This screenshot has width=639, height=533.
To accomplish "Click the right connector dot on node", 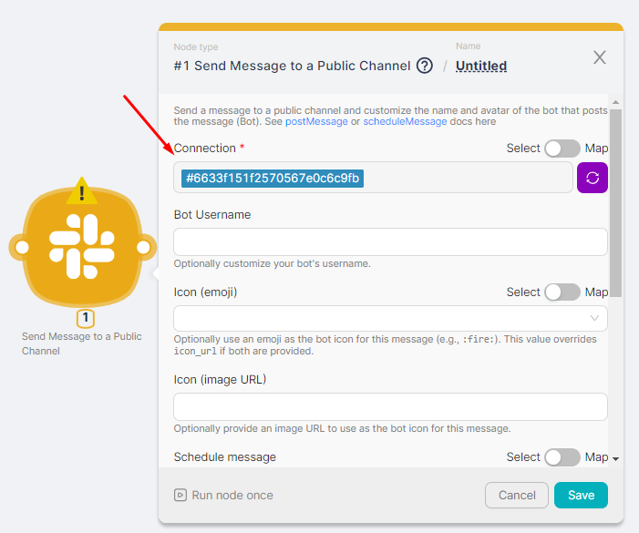I will [143, 247].
